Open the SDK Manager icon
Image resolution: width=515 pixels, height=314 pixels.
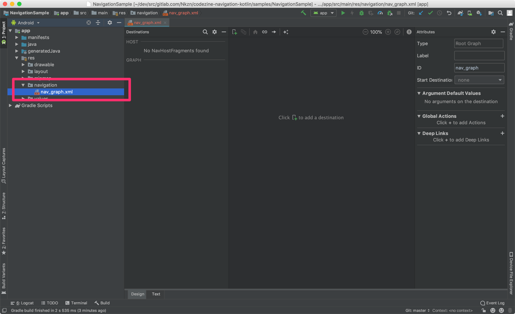coord(479,13)
